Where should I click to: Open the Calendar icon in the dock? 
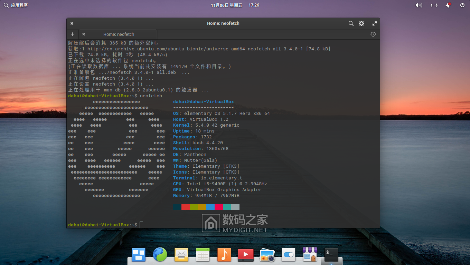(203, 255)
